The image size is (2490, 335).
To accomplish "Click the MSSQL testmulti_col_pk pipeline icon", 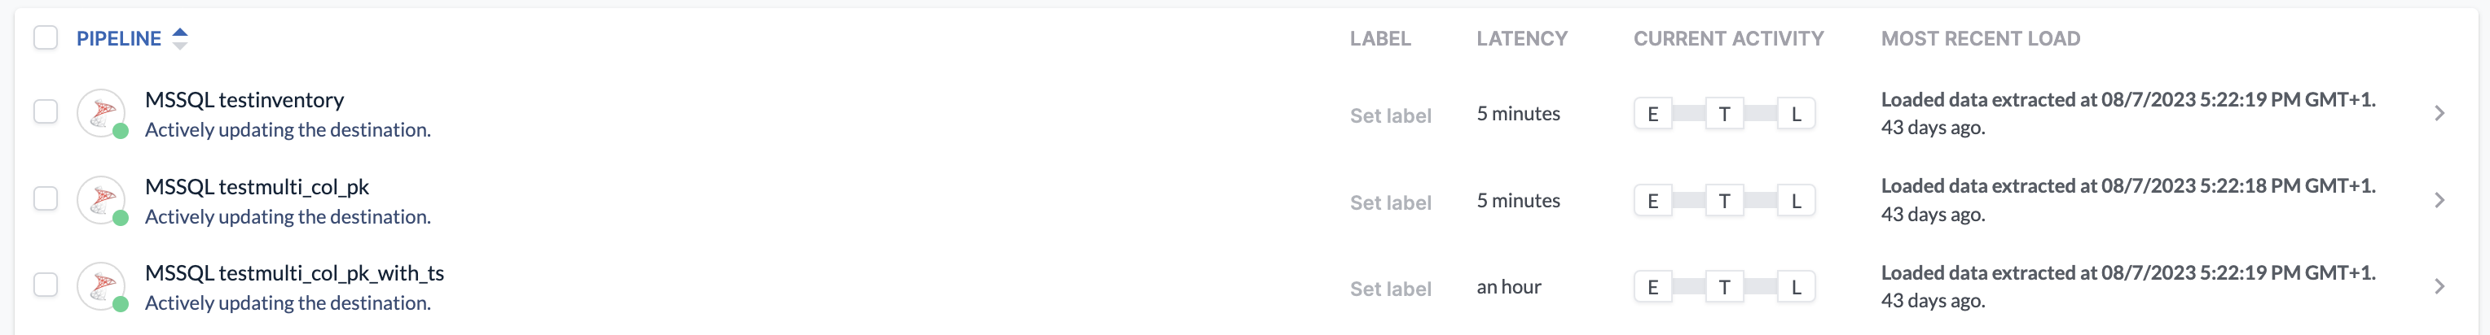I will 102,201.
